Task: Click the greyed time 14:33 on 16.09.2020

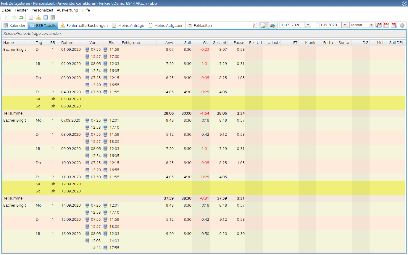Action: [x=96, y=248]
